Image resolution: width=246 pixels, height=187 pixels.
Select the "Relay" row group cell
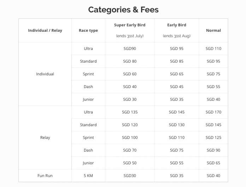(x=45, y=138)
